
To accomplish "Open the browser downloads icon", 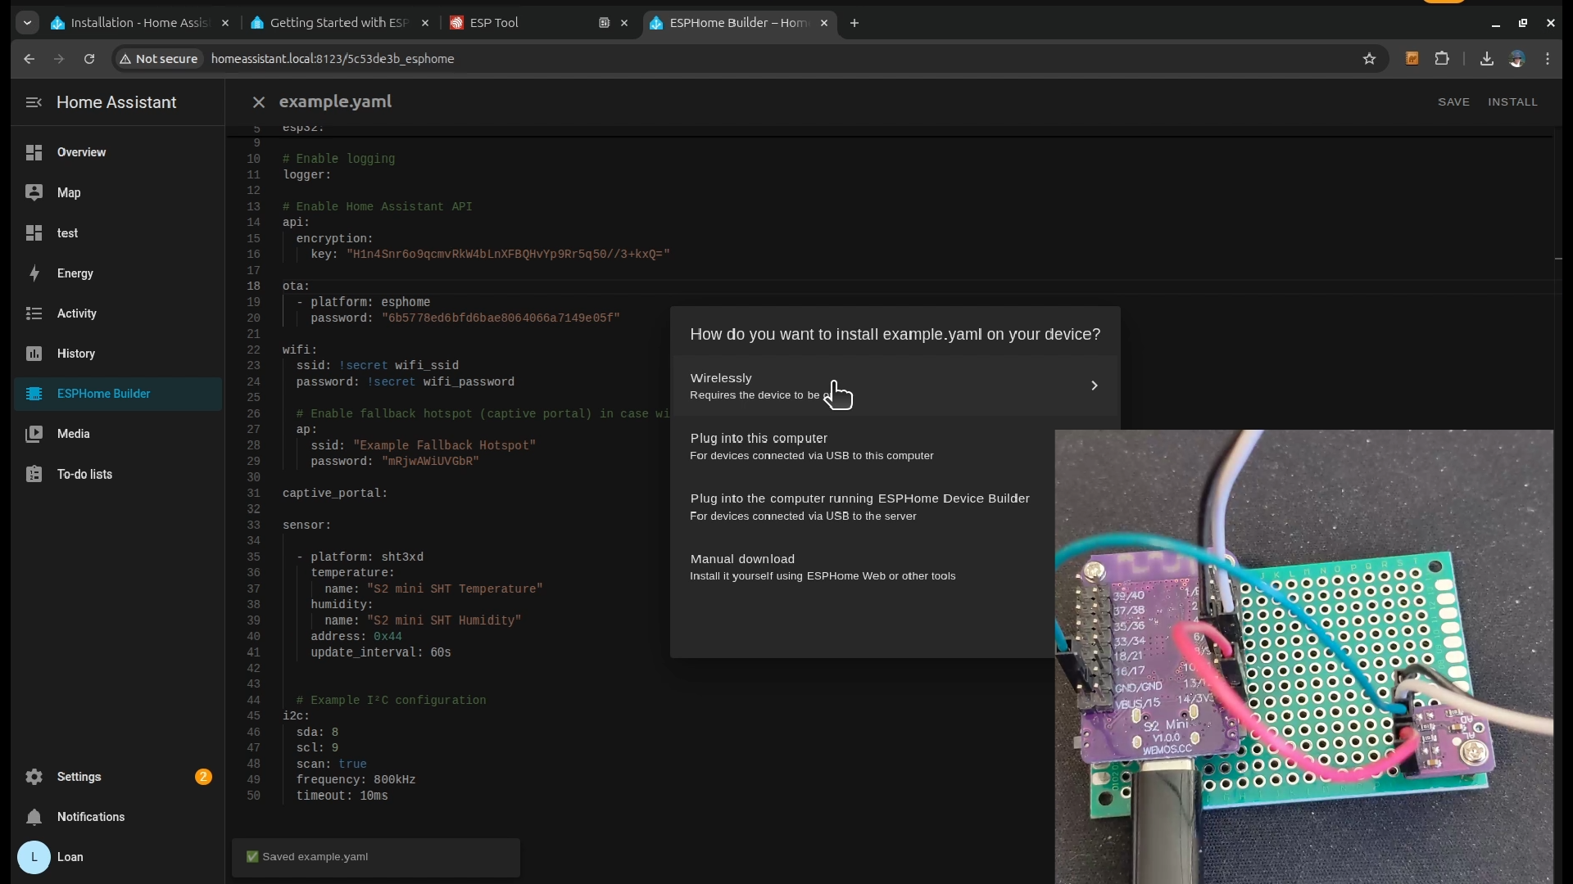I will click(1486, 59).
